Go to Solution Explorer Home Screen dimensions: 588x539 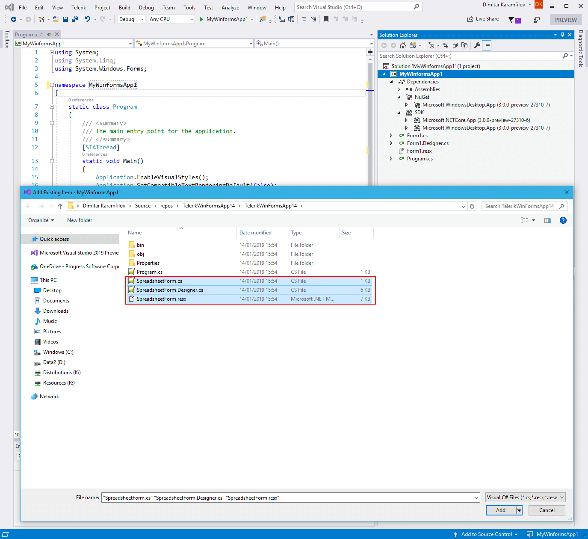[402, 45]
